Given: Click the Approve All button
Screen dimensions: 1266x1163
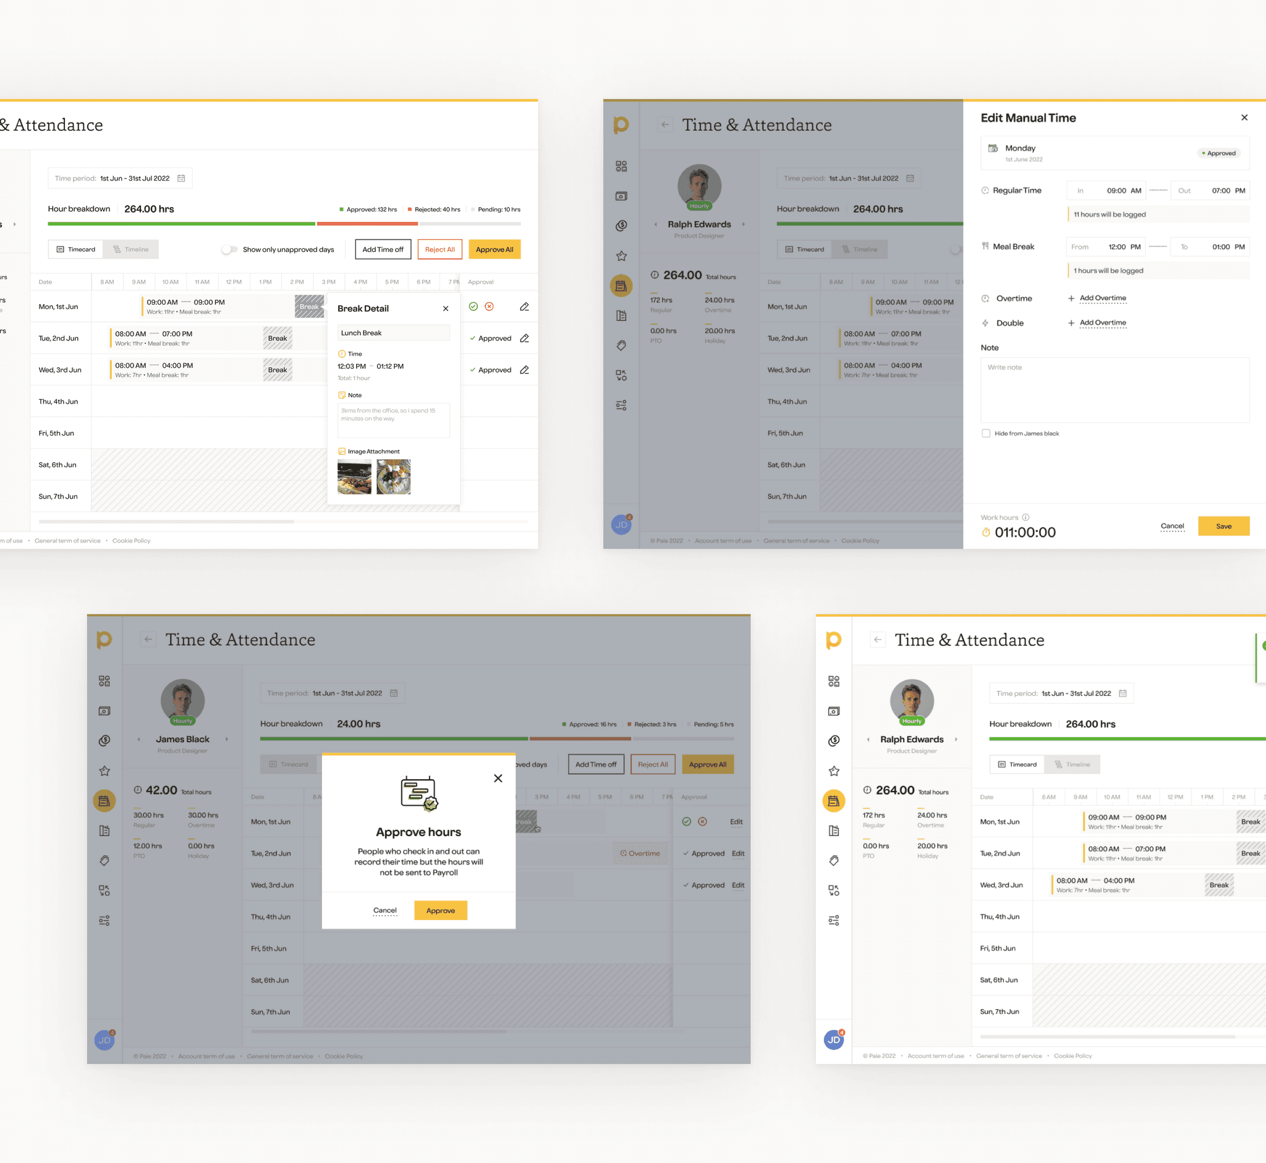Looking at the screenshot, I should (x=495, y=249).
